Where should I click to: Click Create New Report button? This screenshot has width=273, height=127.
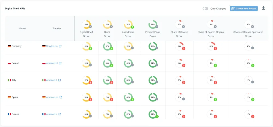tap(244, 9)
